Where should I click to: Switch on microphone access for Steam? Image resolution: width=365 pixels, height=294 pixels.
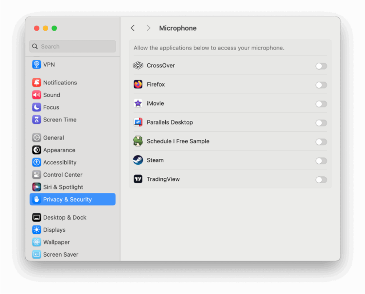tap(321, 161)
